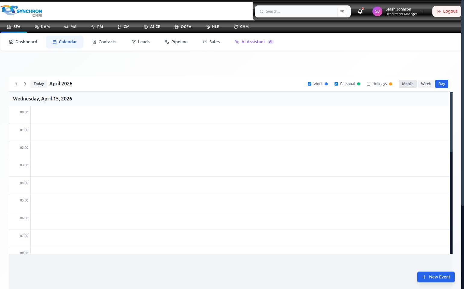The image size is (464, 289).
Task: Click the ⌘K shortcut badge
Action: click(342, 11)
